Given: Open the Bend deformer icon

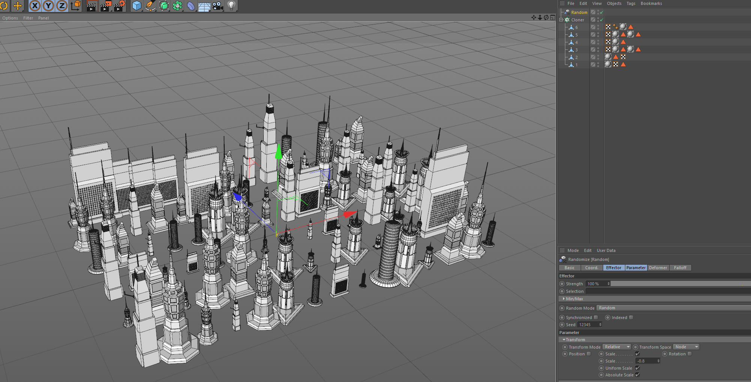Looking at the screenshot, I should [x=191, y=6].
